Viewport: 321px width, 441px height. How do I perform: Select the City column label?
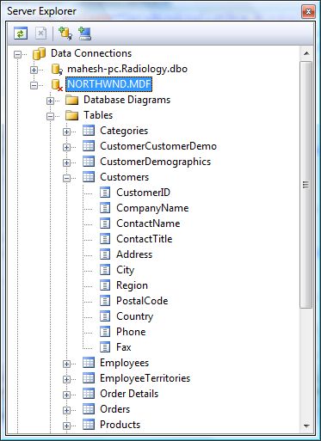tap(125, 270)
